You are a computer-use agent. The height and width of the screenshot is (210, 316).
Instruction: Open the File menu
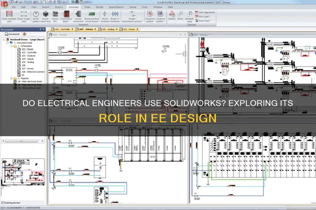[14, 7]
